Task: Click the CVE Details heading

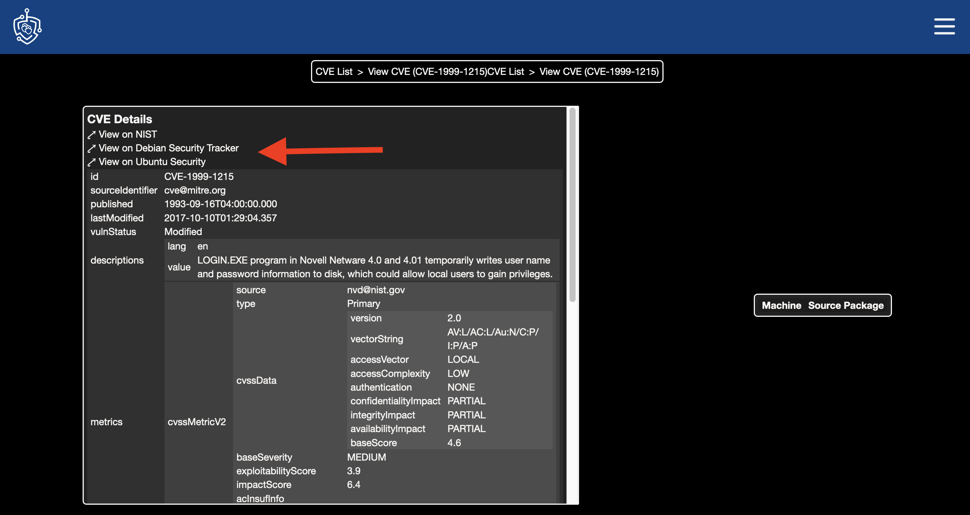Action: pos(120,119)
